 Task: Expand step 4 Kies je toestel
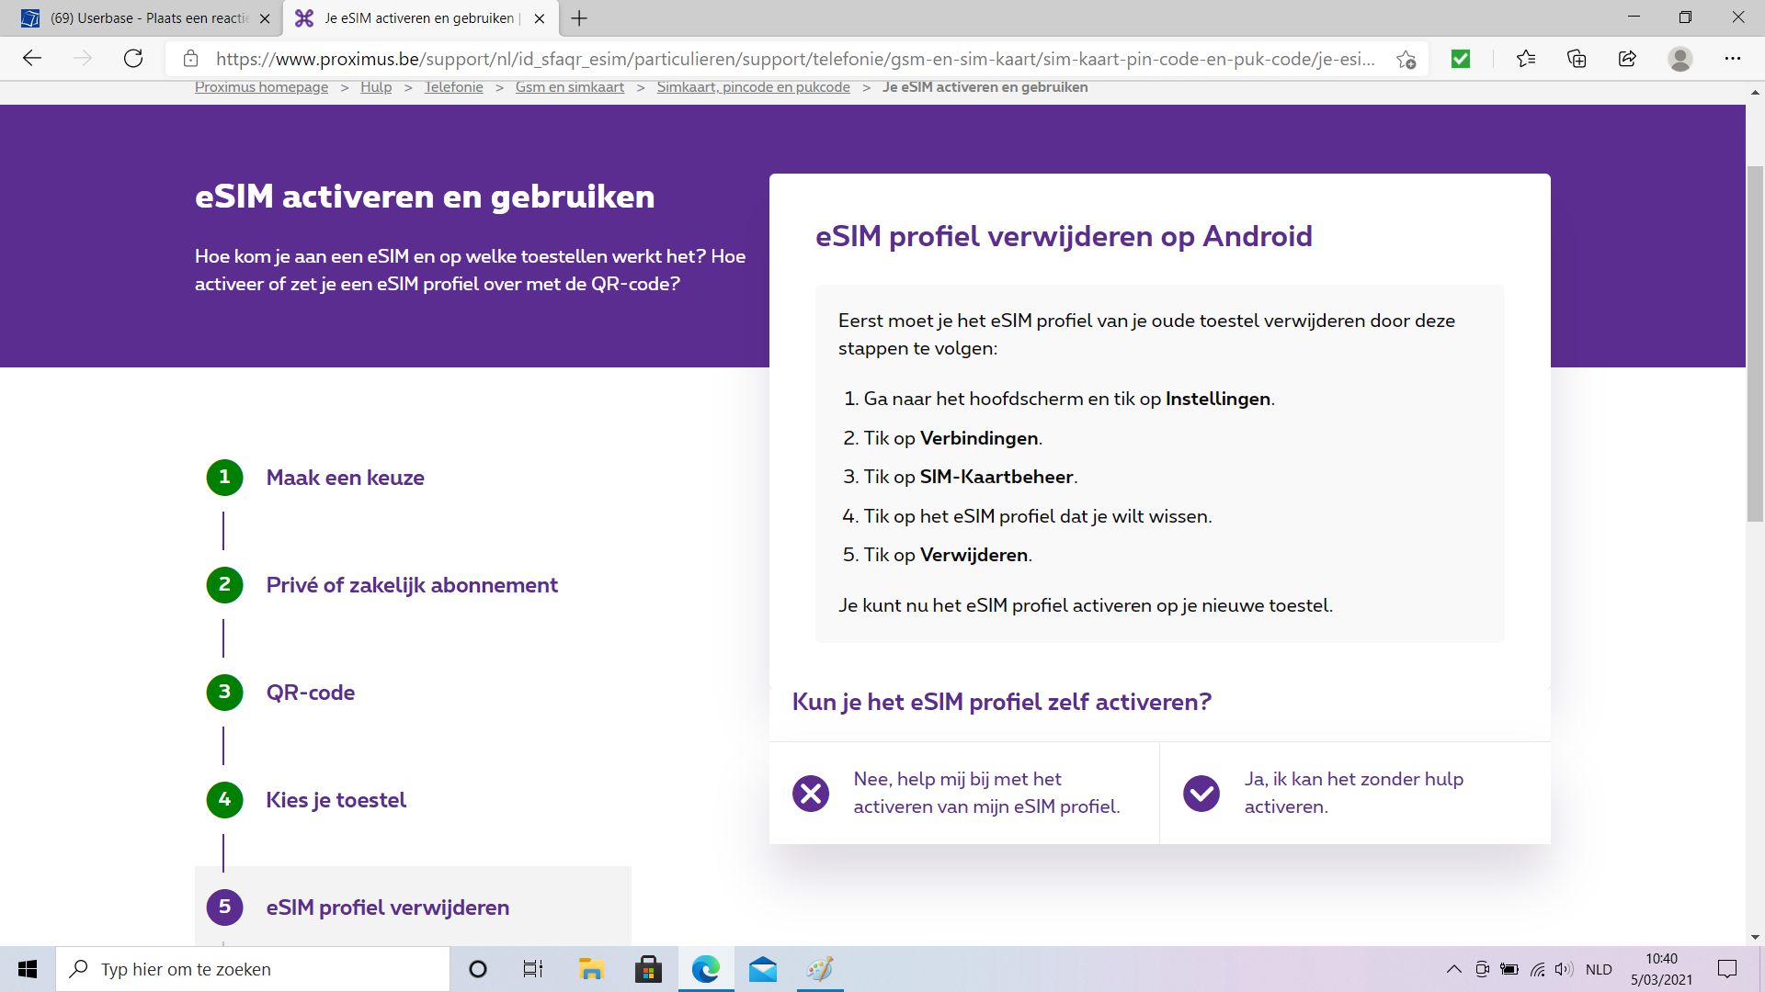(x=336, y=800)
